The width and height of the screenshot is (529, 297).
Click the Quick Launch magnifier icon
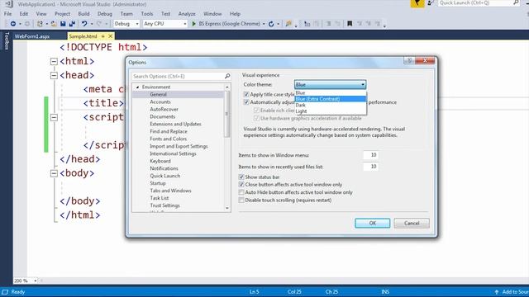point(516,2)
